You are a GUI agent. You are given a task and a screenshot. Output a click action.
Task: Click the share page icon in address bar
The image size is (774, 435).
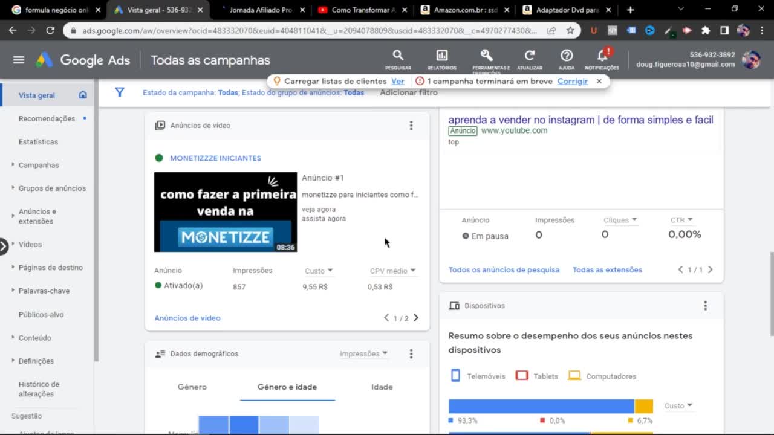(551, 30)
